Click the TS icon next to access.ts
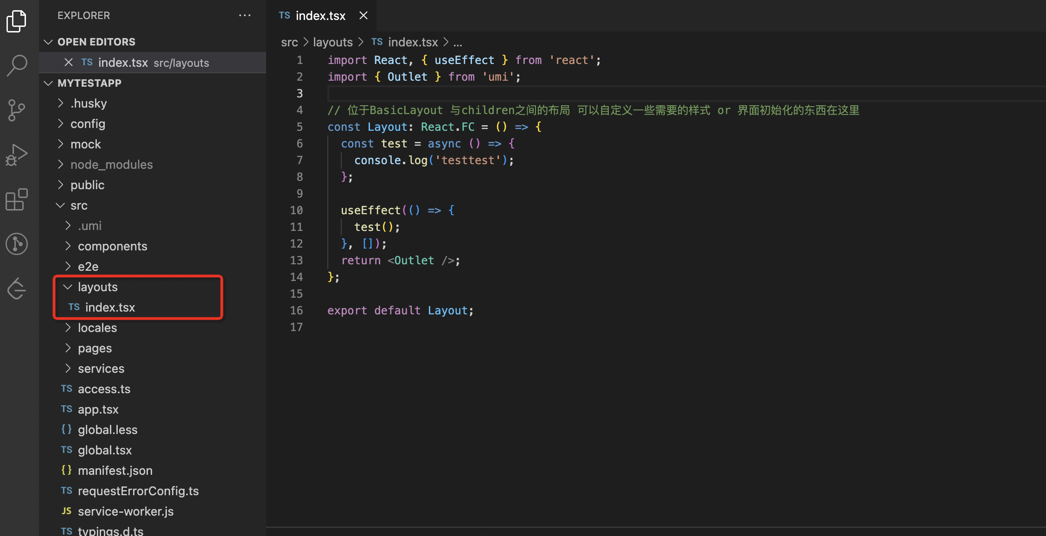Screen dimensions: 1046x536 tap(66, 389)
